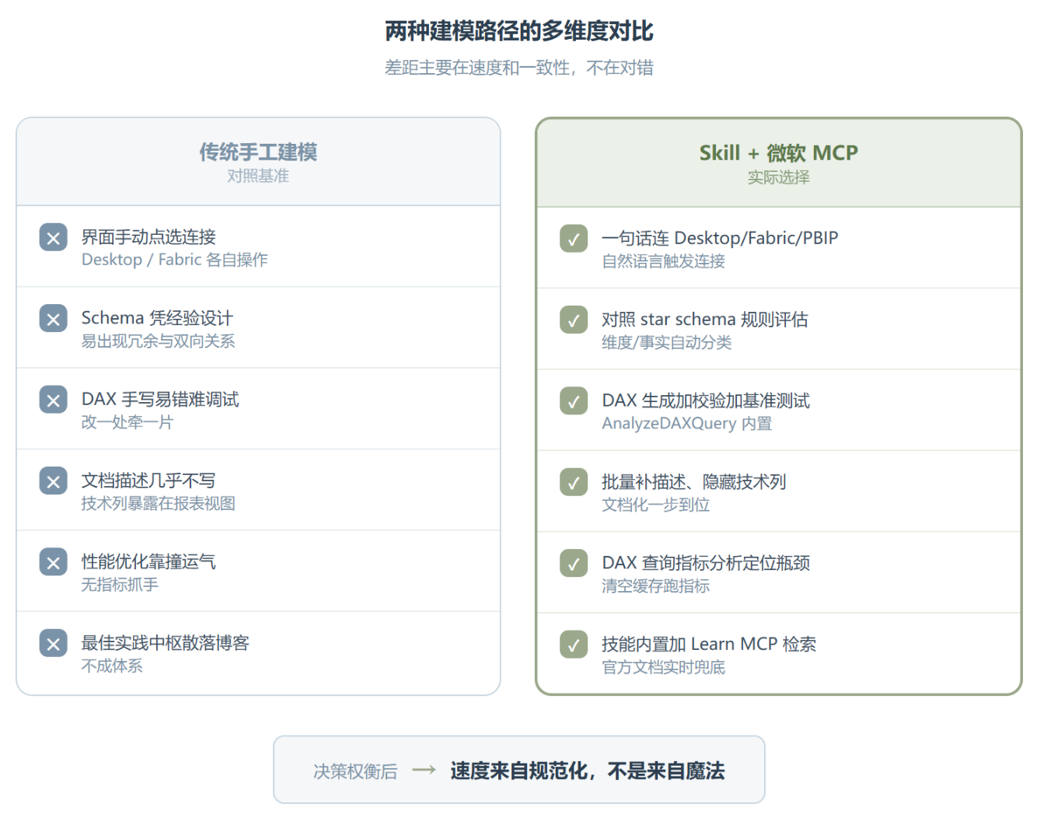Click the text 改一处牵一片
Screen dimensions: 1037x818
click(x=127, y=422)
